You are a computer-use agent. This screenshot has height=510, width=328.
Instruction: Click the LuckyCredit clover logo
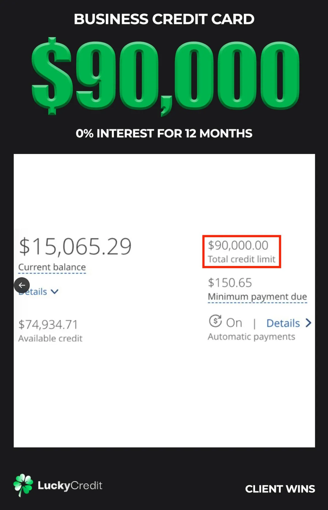pos(23,485)
